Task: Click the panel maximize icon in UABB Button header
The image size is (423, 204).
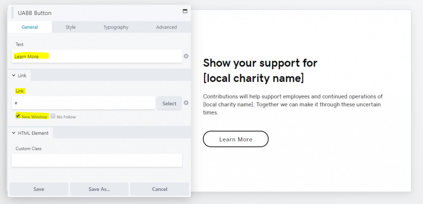Action: pyautogui.click(x=185, y=11)
